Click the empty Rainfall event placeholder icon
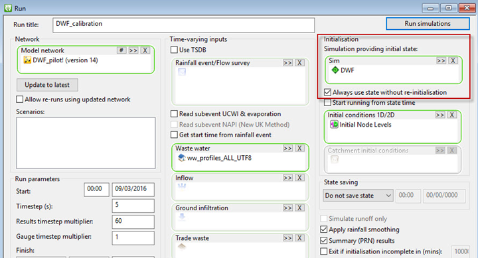 [182, 72]
